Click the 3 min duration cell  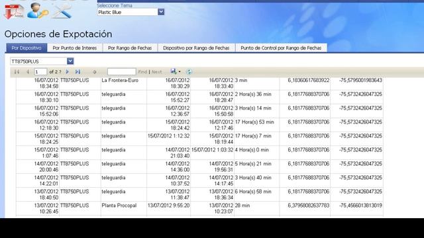tap(257, 83)
